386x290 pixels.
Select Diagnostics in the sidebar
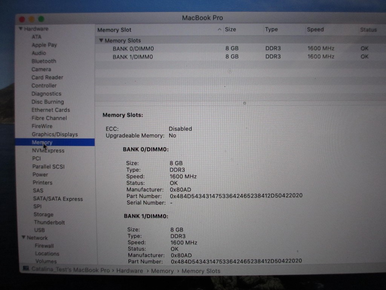click(46, 94)
